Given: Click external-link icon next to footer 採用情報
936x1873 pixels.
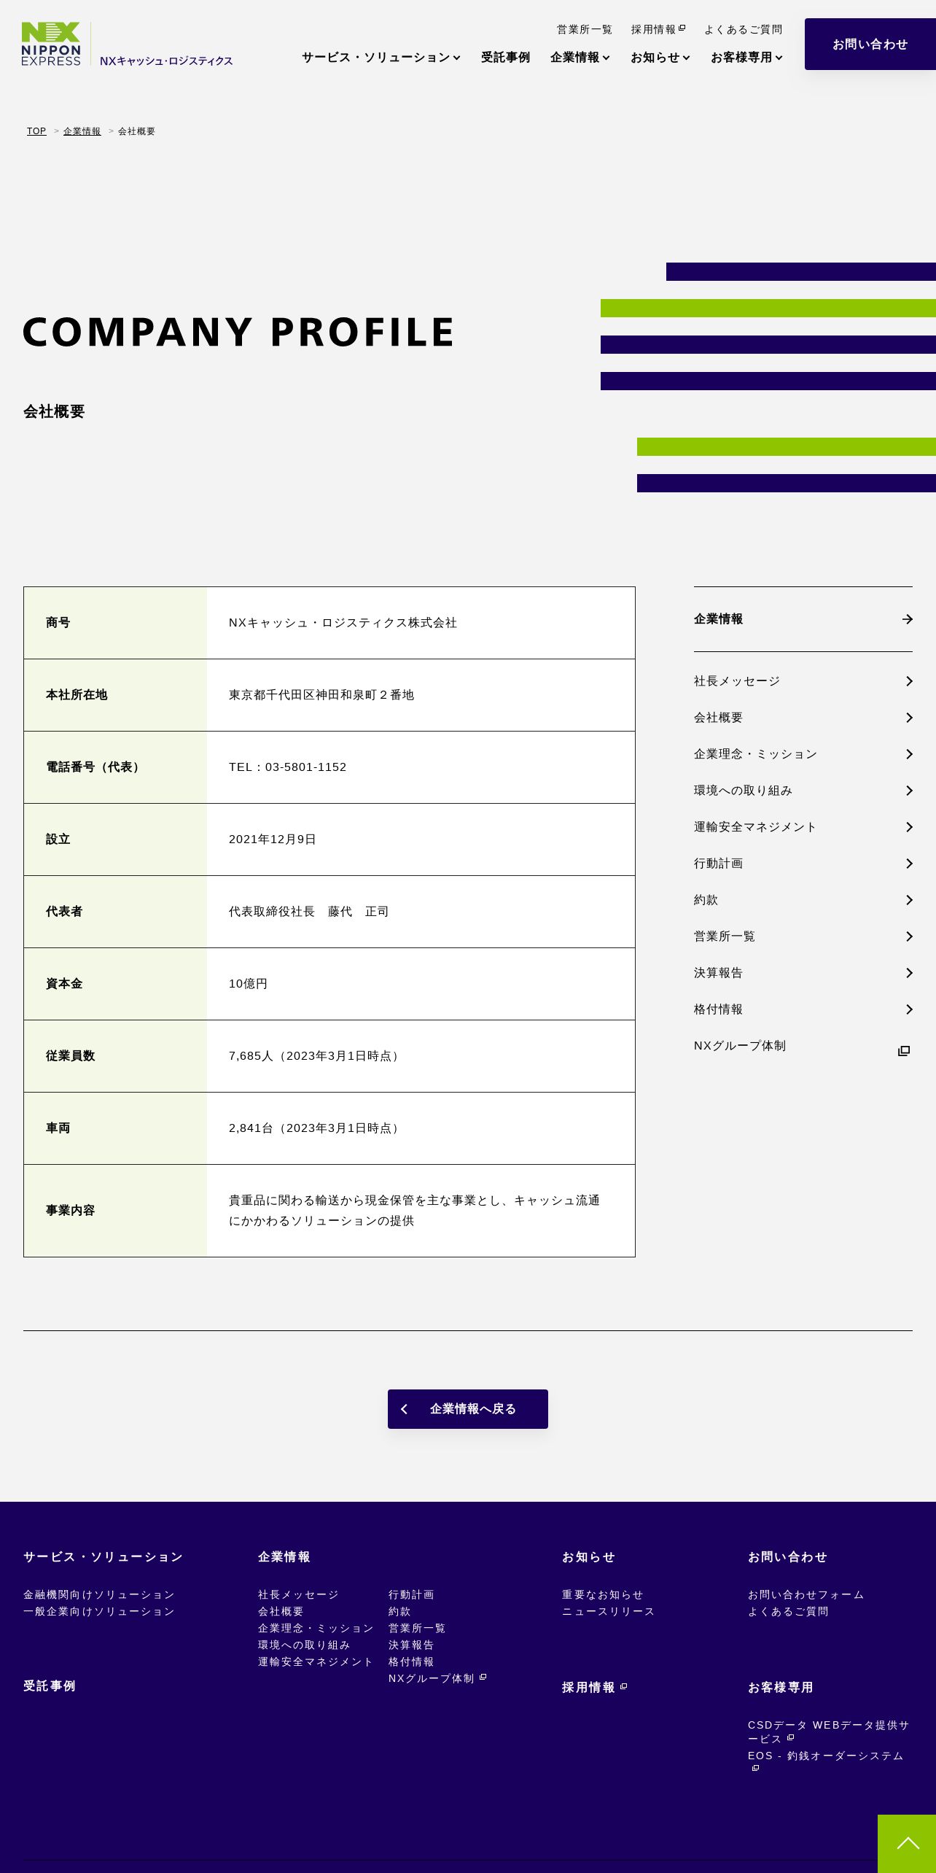Looking at the screenshot, I should click(623, 1686).
